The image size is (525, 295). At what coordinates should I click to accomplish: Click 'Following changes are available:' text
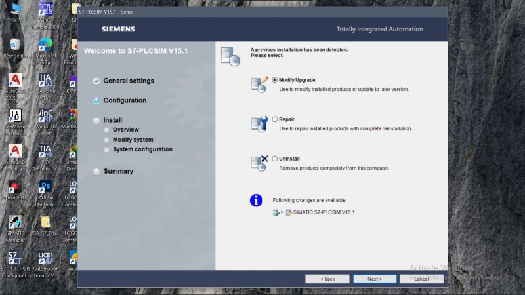309,200
